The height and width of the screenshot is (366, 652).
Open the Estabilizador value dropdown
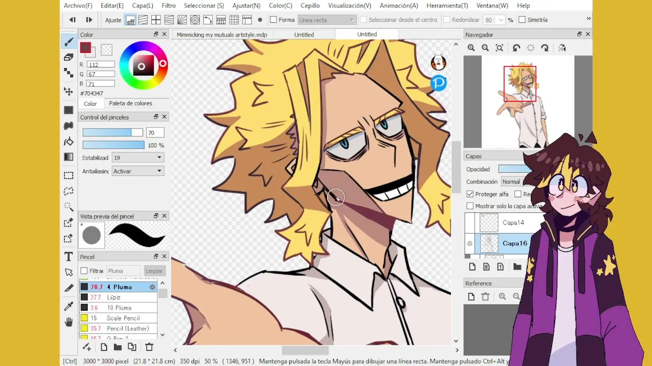point(138,158)
